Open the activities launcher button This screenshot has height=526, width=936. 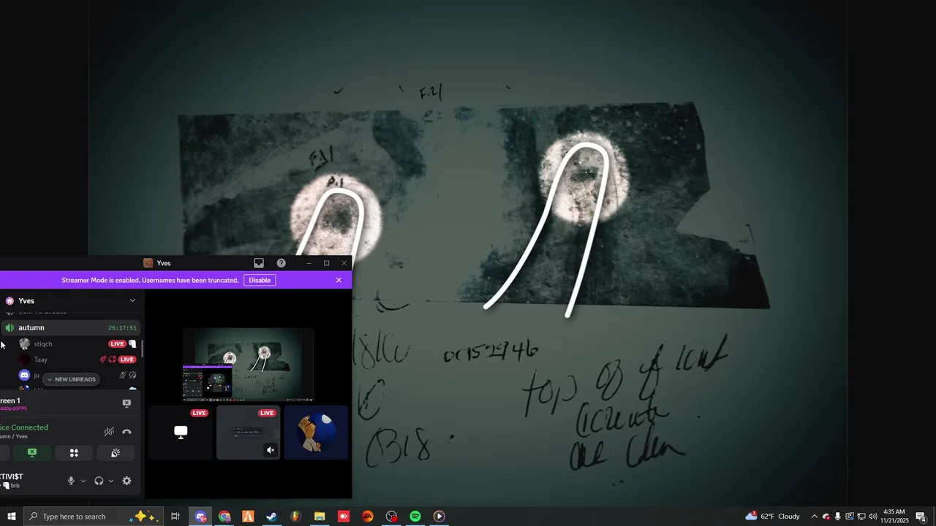pos(74,453)
